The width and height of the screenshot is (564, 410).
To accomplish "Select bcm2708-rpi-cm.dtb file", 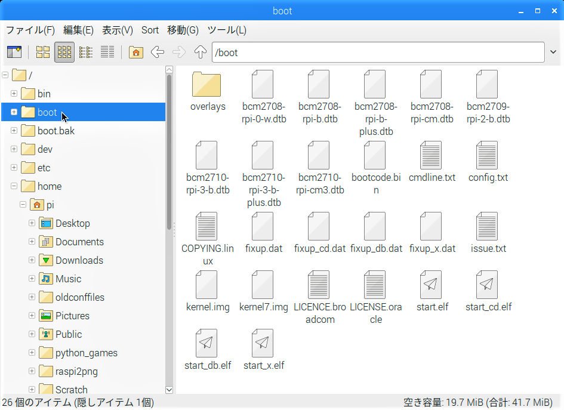I will tap(431, 84).
